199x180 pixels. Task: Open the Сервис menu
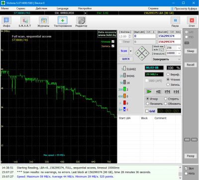[21, 8]
